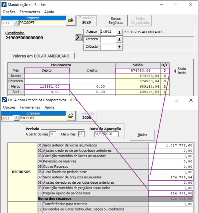Focus PROSOFT name field in DLPA window
199x213 pixels.
click(x=43, y=118)
